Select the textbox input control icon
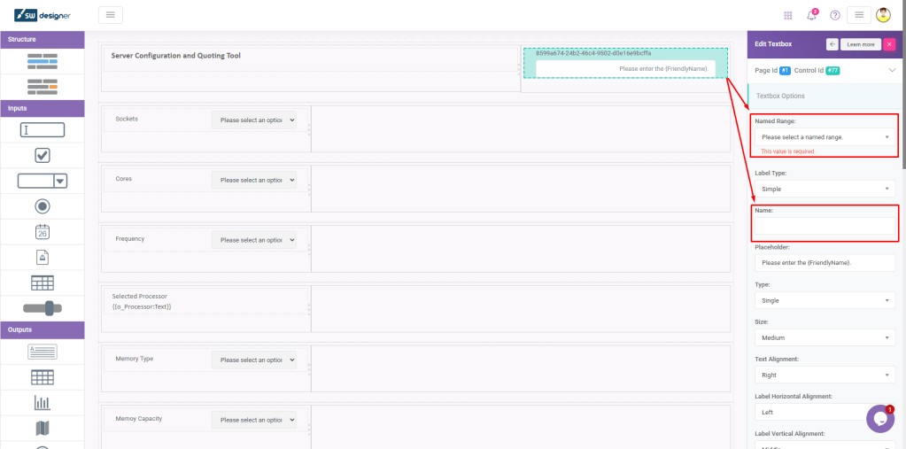 [42, 129]
